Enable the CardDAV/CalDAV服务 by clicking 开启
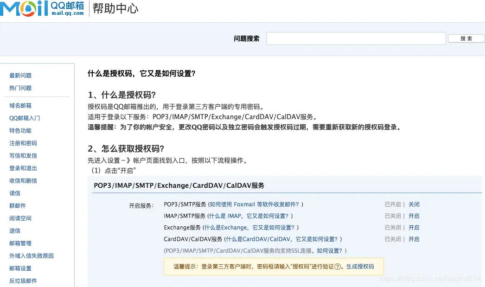Viewport: 485px width, 287px height. pyautogui.click(x=414, y=239)
